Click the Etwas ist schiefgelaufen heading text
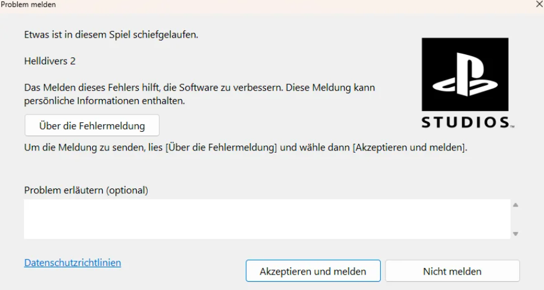The height and width of the screenshot is (290, 544). (x=111, y=35)
